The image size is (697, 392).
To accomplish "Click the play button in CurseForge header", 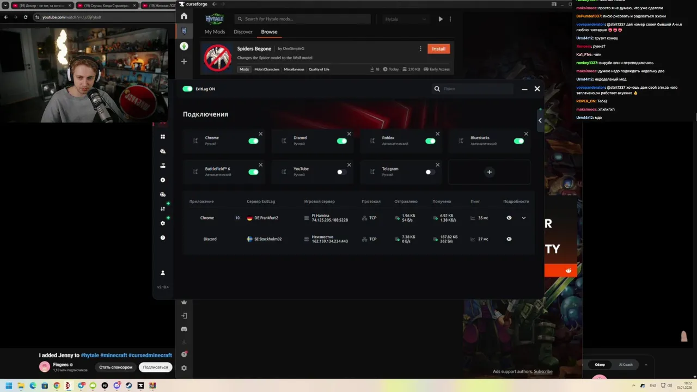I will [x=441, y=19].
